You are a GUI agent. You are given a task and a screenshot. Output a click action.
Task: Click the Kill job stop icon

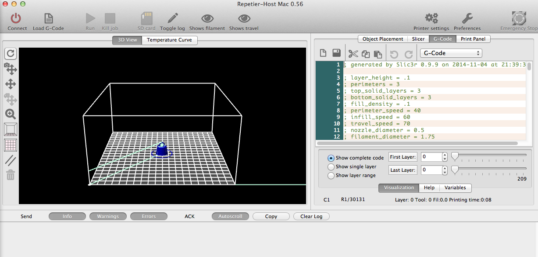point(110,18)
